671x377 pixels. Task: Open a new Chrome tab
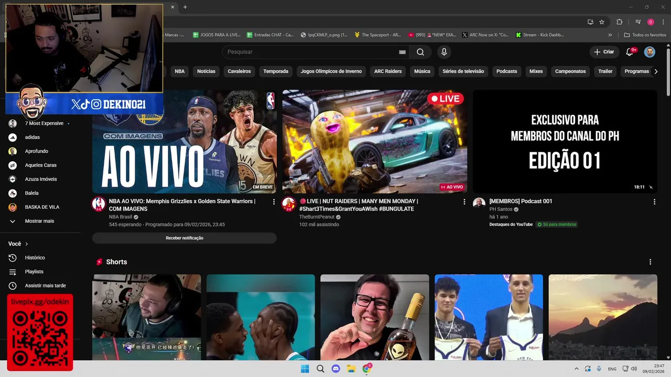[185, 7]
